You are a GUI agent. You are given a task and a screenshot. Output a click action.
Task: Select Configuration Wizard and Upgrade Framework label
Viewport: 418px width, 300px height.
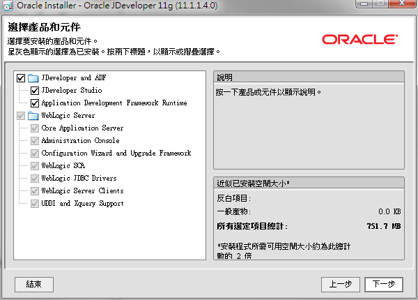click(116, 153)
